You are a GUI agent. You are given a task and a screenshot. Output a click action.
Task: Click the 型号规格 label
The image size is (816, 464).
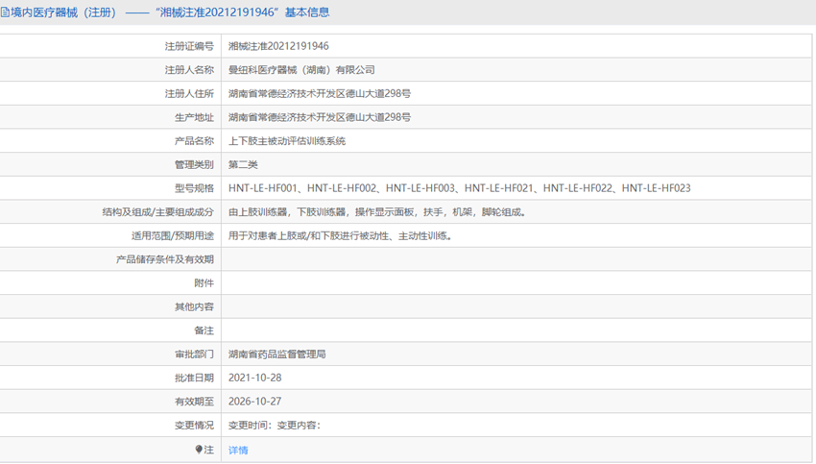(194, 188)
